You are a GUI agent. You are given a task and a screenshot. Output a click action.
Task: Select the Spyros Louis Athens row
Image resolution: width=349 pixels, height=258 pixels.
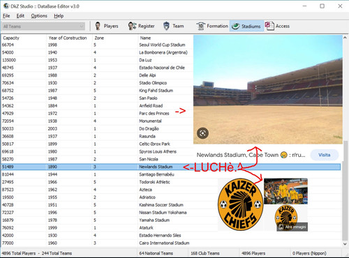click(97, 151)
